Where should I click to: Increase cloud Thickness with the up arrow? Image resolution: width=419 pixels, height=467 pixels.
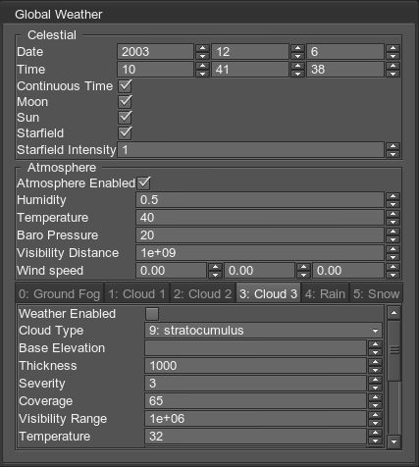point(375,362)
